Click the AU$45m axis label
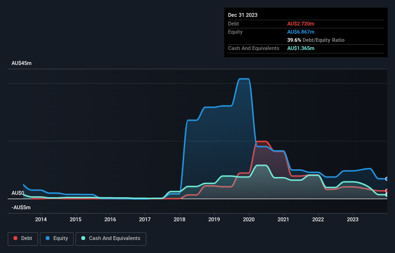The image size is (395, 253). [22, 63]
